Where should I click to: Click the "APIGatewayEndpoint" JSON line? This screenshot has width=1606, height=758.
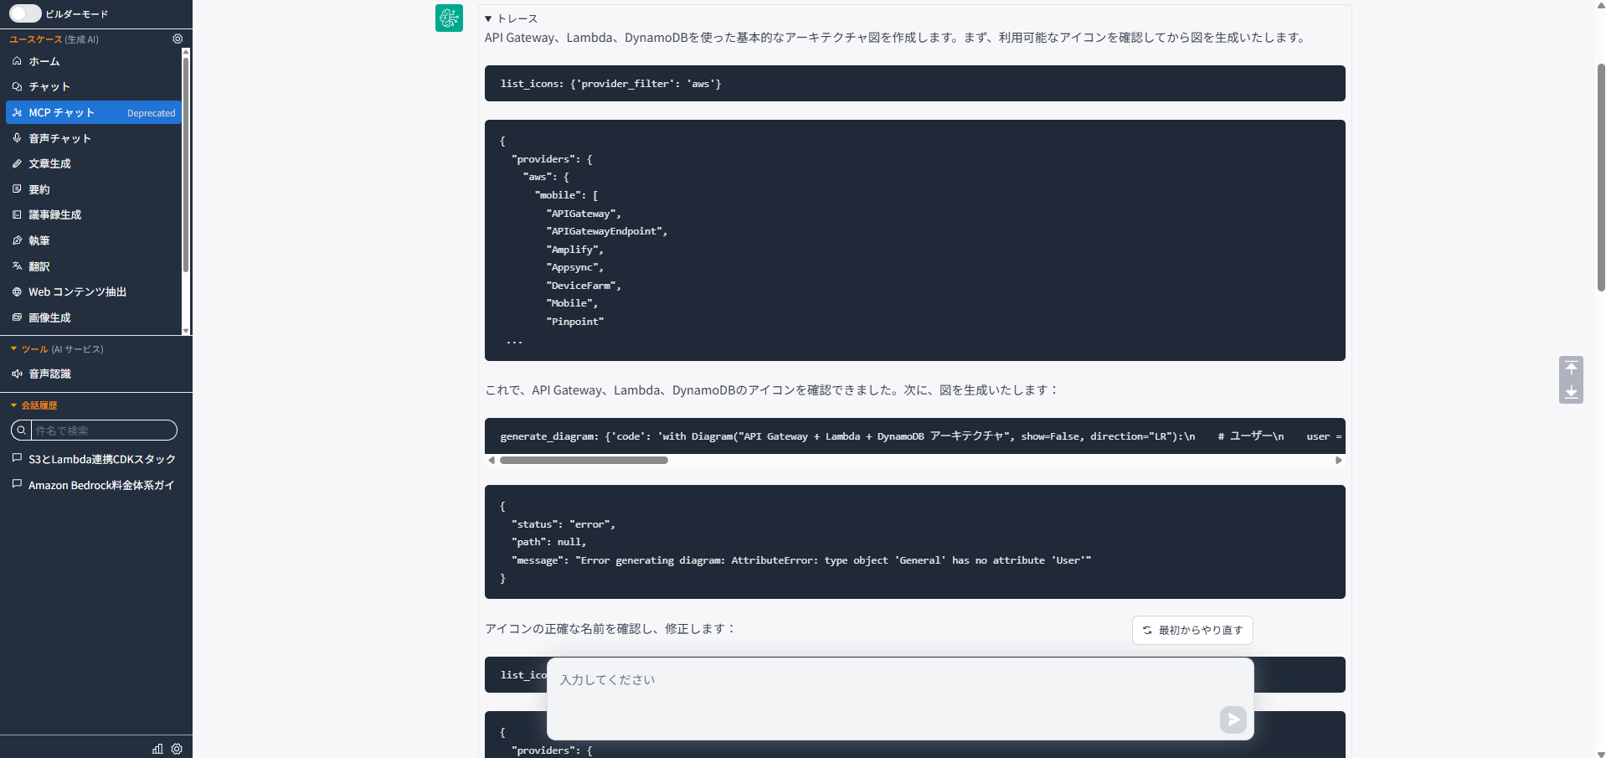tap(607, 231)
